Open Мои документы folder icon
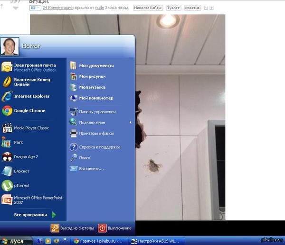The height and width of the screenshot is (245, 285). pos(73,66)
